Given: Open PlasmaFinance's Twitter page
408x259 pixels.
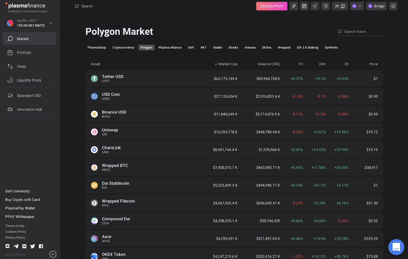Looking at the screenshot, I should click(x=33, y=246).
